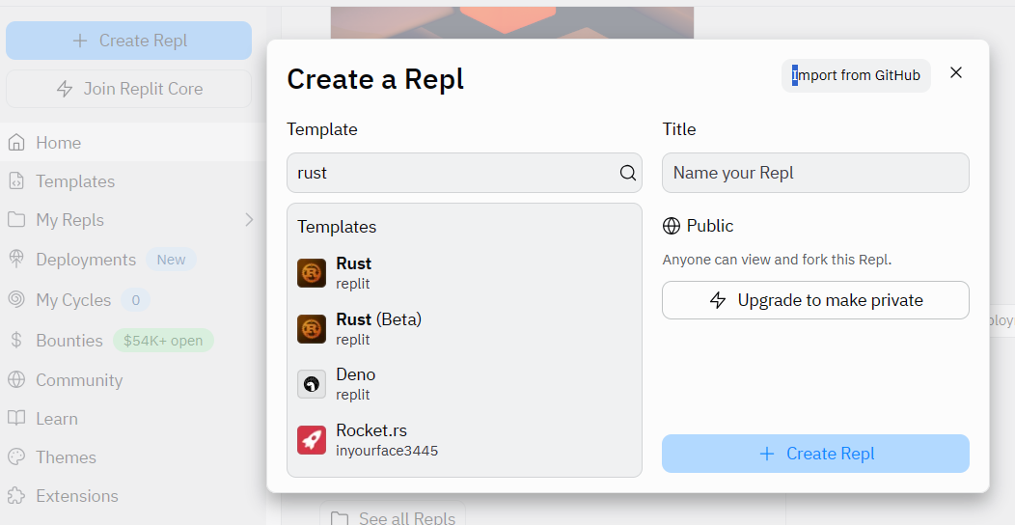Viewport: 1015px width, 525px height.
Task: Go to Deployments in the sidebar
Action: point(85,260)
